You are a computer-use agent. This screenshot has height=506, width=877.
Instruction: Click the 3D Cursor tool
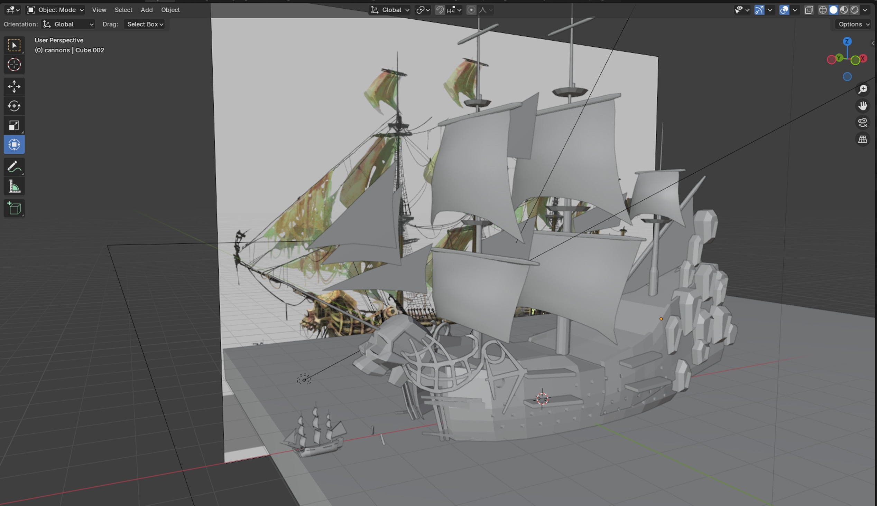pos(14,64)
